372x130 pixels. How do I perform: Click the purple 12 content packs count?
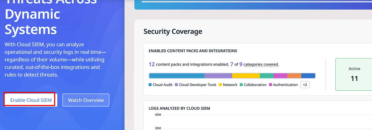pos(152,64)
